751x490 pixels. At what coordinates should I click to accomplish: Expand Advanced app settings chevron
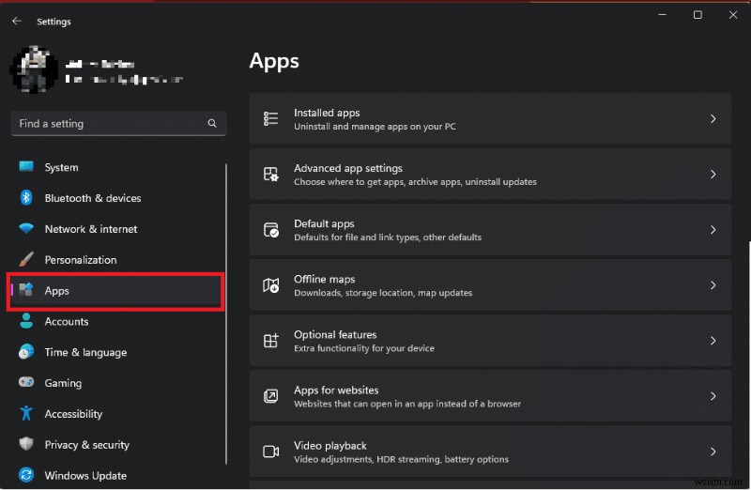click(x=713, y=175)
